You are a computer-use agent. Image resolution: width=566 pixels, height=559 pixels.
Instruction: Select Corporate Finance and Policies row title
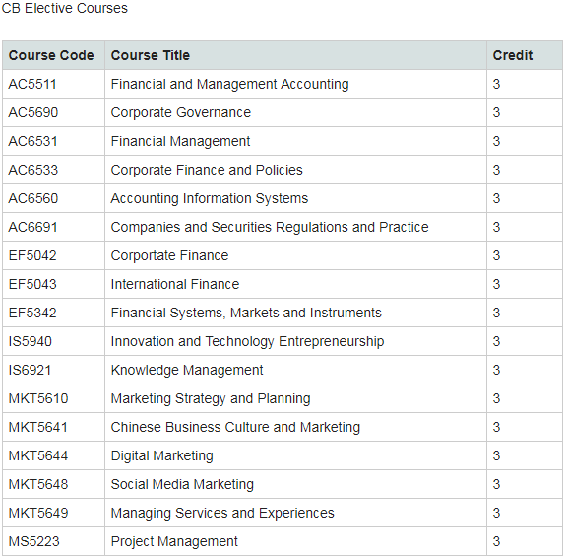click(207, 170)
